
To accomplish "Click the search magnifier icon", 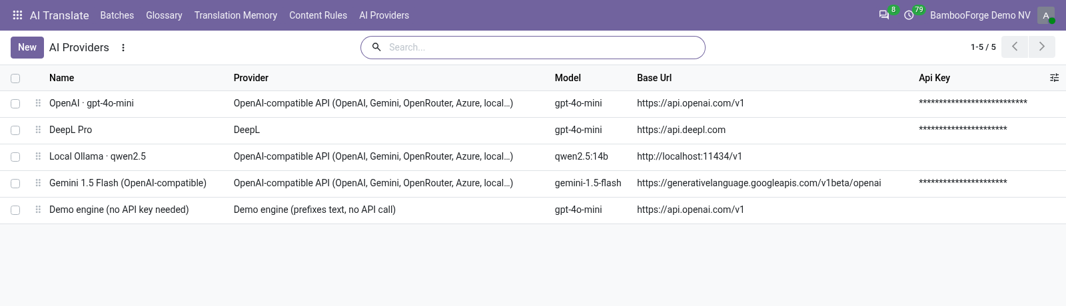I will pyautogui.click(x=376, y=47).
